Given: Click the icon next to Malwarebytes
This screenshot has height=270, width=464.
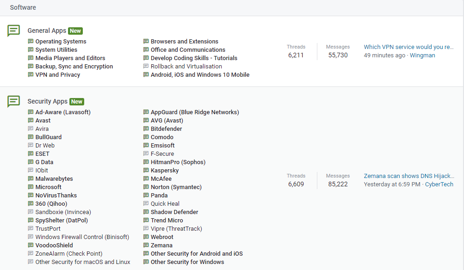Looking at the screenshot, I should pos(31,179).
